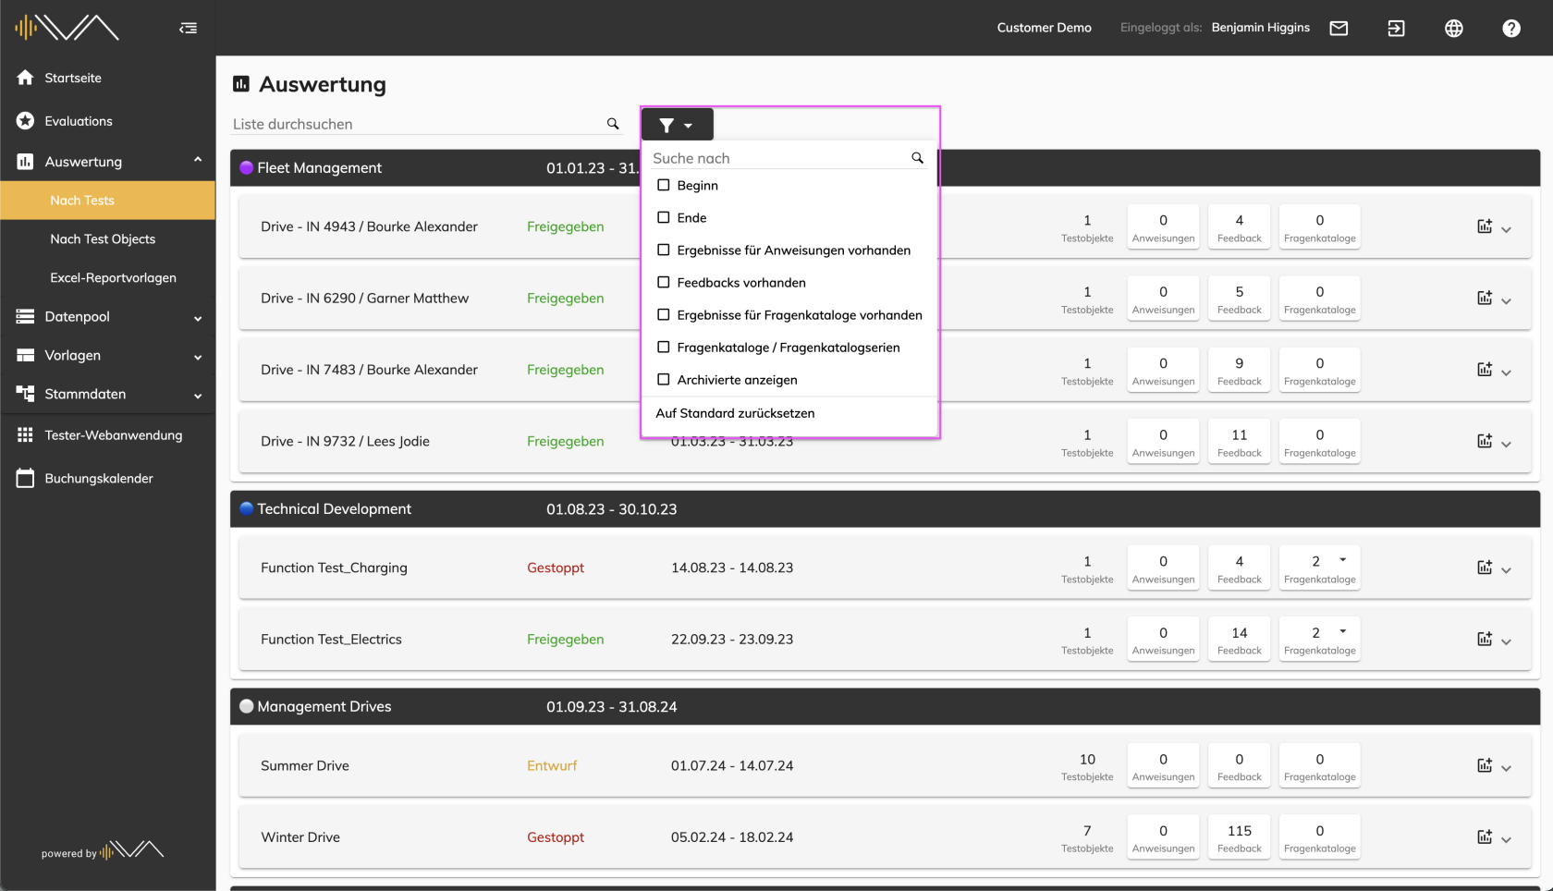This screenshot has width=1553, height=891.
Task: Click 14 Feedback card for Function Test_Electrics
Action: point(1239,640)
